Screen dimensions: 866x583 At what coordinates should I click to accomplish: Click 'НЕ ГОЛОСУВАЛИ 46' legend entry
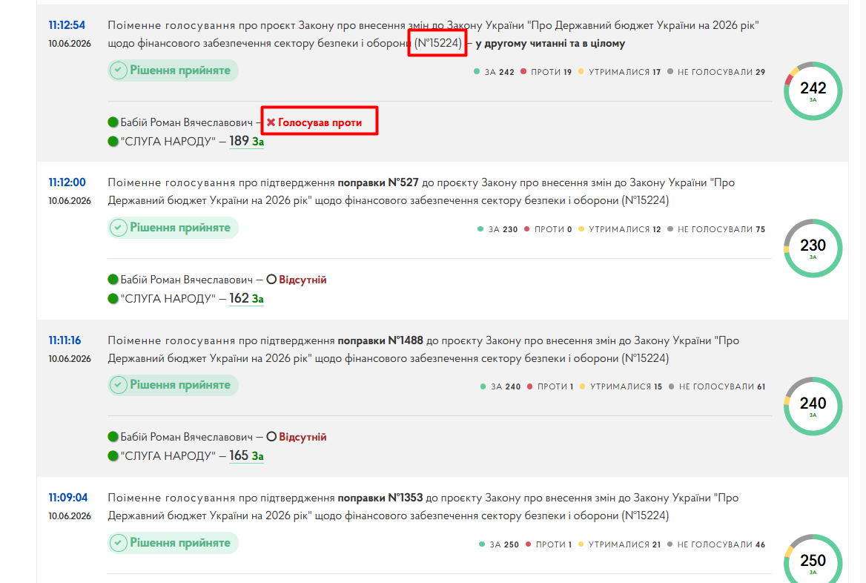(715, 545)
